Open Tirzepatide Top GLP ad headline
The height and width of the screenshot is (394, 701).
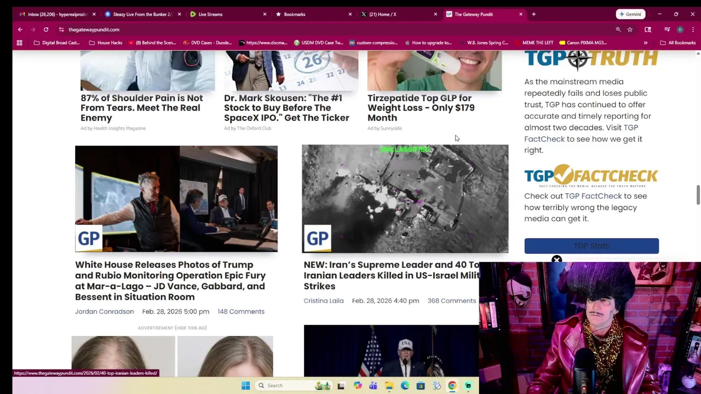click(421, 108)
